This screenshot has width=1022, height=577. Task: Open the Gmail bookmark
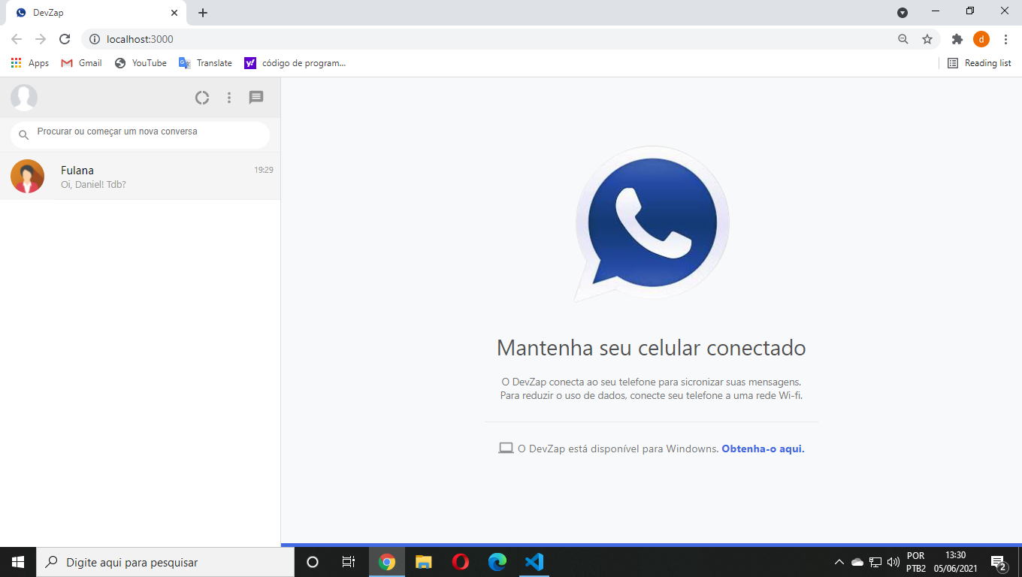click(81, 63)
